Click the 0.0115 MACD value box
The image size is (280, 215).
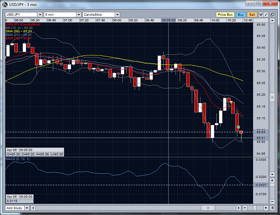(x=19, y=201)
